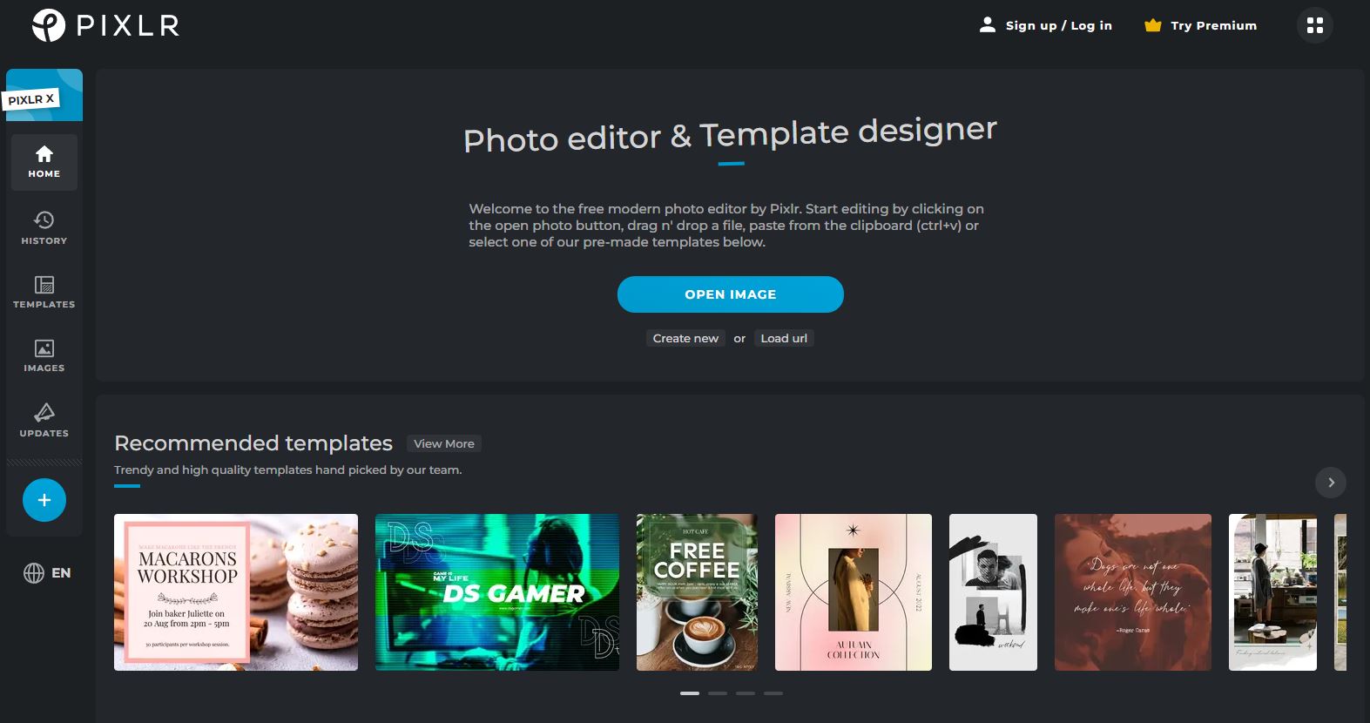This screenshot has height=723, width=1370.
Task: Choose the DS Gamer template thumbnail
Action: pyautogui.click(x=496, y=592)
